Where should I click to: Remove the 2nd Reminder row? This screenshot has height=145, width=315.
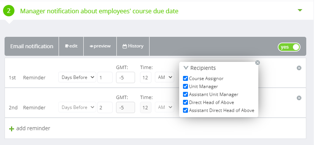tap(299, 98)
